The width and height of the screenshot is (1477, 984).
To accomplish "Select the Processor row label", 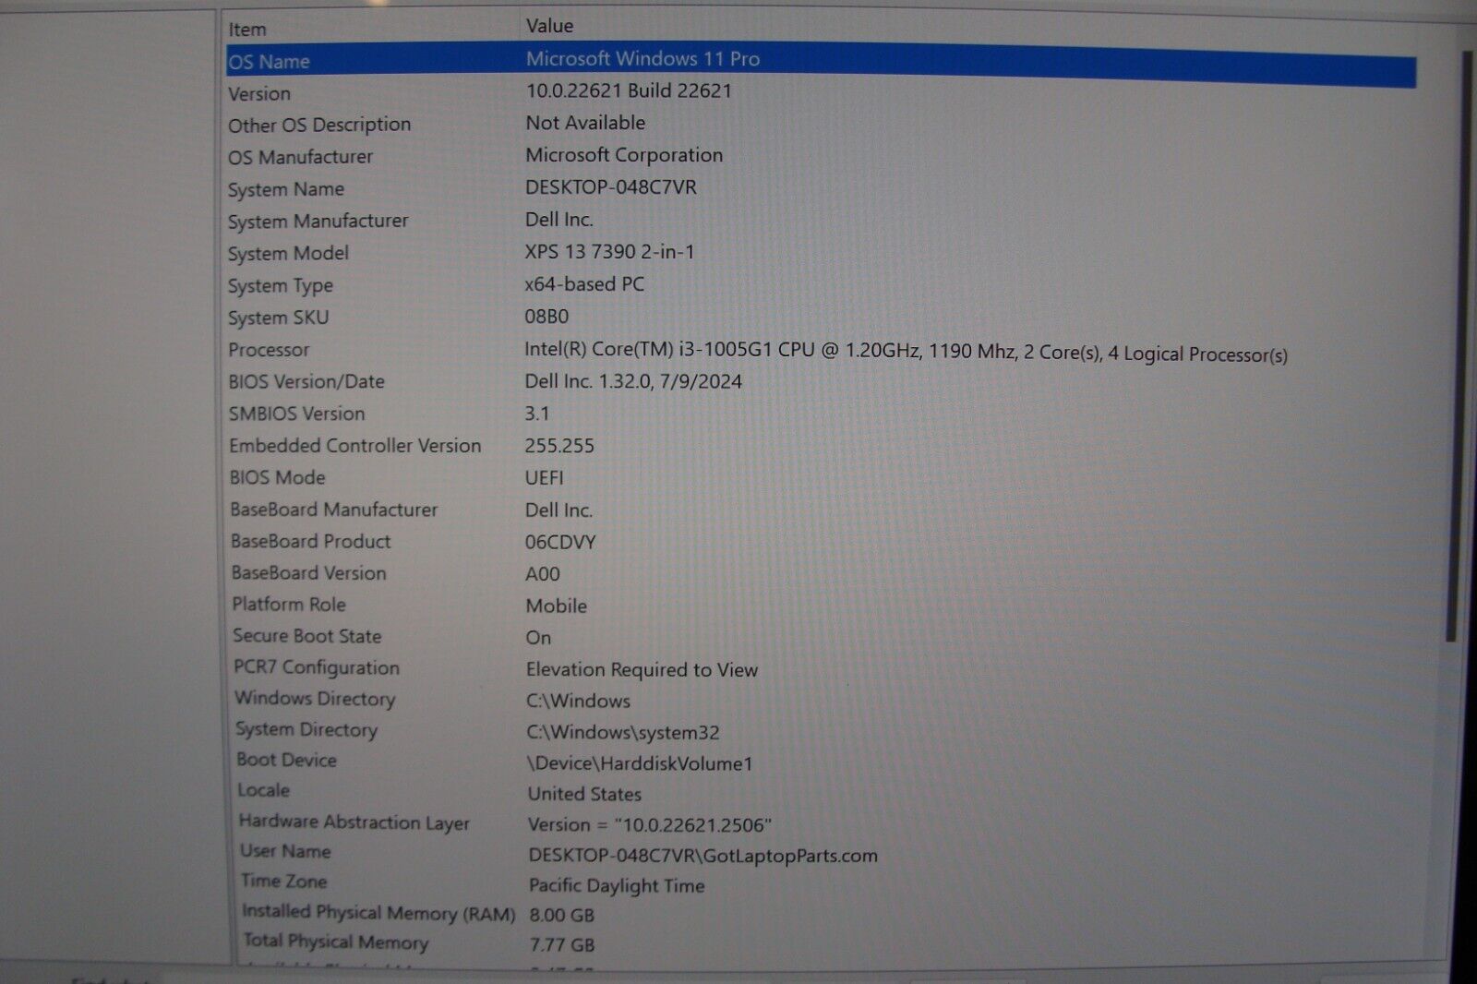I will pyautogui.click(x=269, y=350).
